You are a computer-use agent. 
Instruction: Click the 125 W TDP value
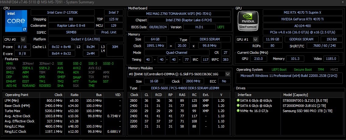113,19
